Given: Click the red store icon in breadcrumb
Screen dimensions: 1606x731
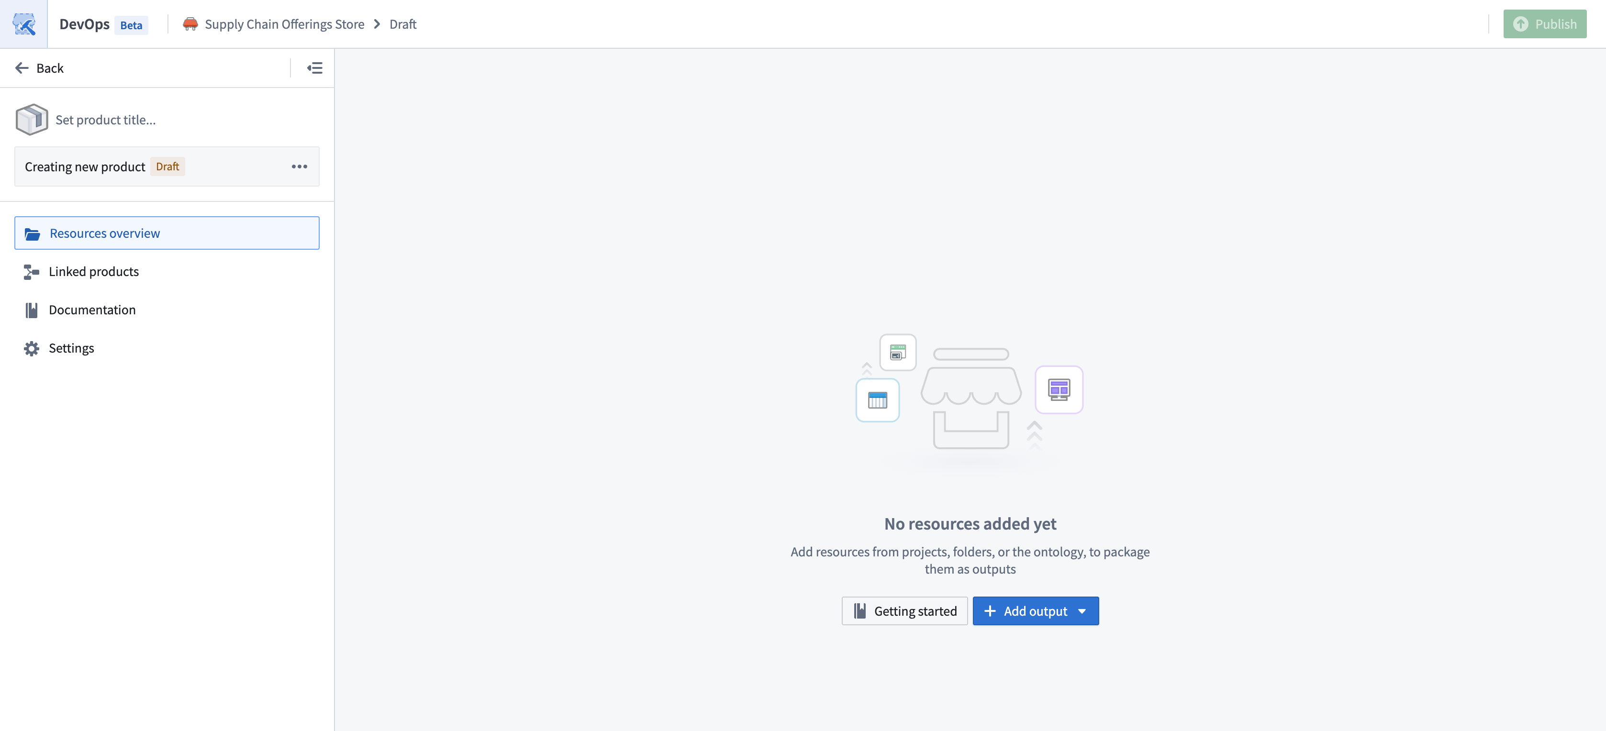Looking at the screenshot, I should [190, 24].
